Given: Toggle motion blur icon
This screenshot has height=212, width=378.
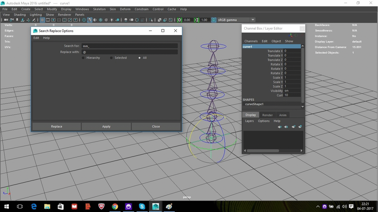Looking at the screenshot, I should 131,20.
